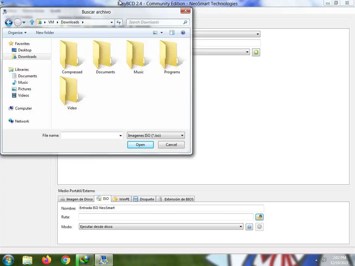Switch to the Disquete tab
Screen dimensions: 355x266
tap(144, 199)
